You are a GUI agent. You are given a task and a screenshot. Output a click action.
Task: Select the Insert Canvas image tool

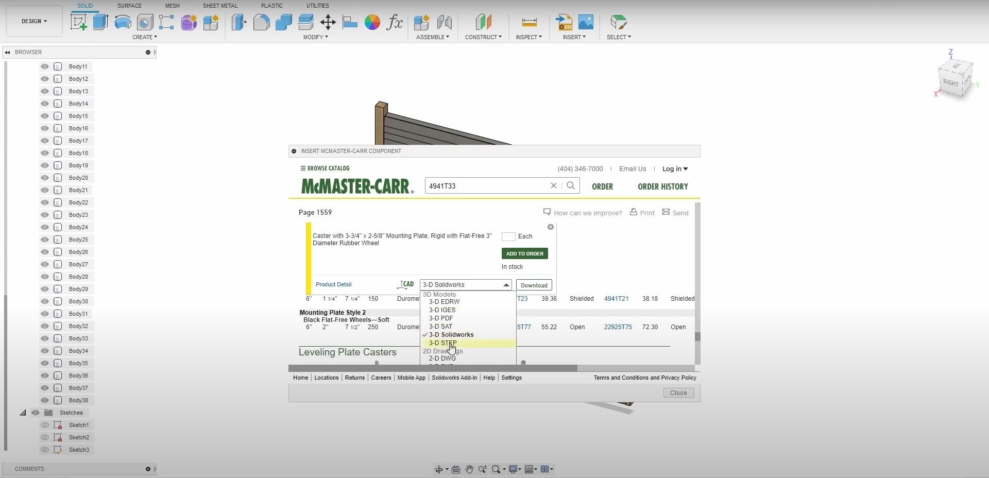pyautogui.click(x=586, y=22)
